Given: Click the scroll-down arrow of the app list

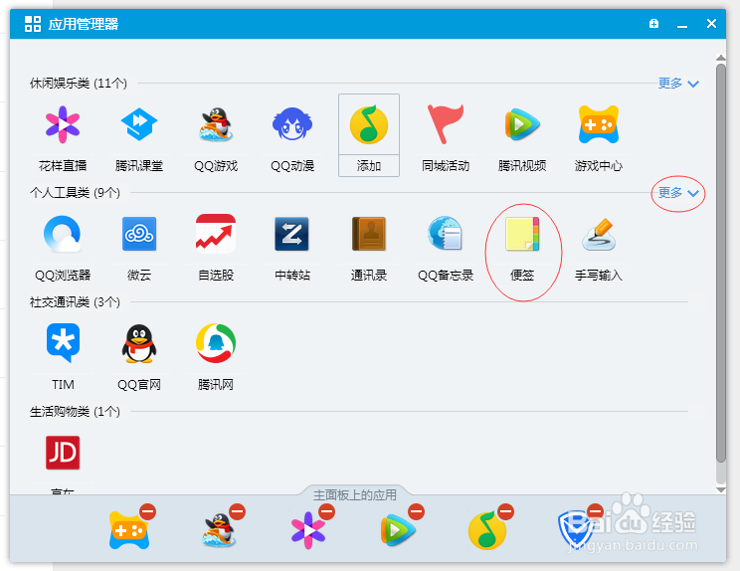Looking at the screenshot, I should pos(721,489).
